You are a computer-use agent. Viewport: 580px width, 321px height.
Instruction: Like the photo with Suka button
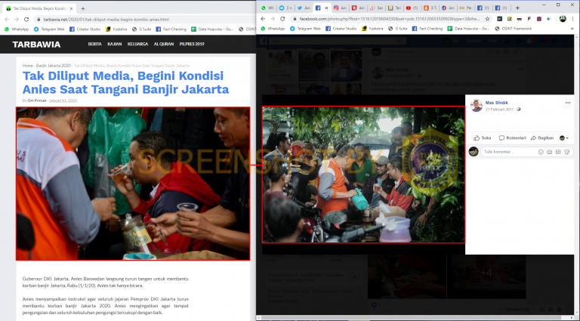click(x=482, y=138)
